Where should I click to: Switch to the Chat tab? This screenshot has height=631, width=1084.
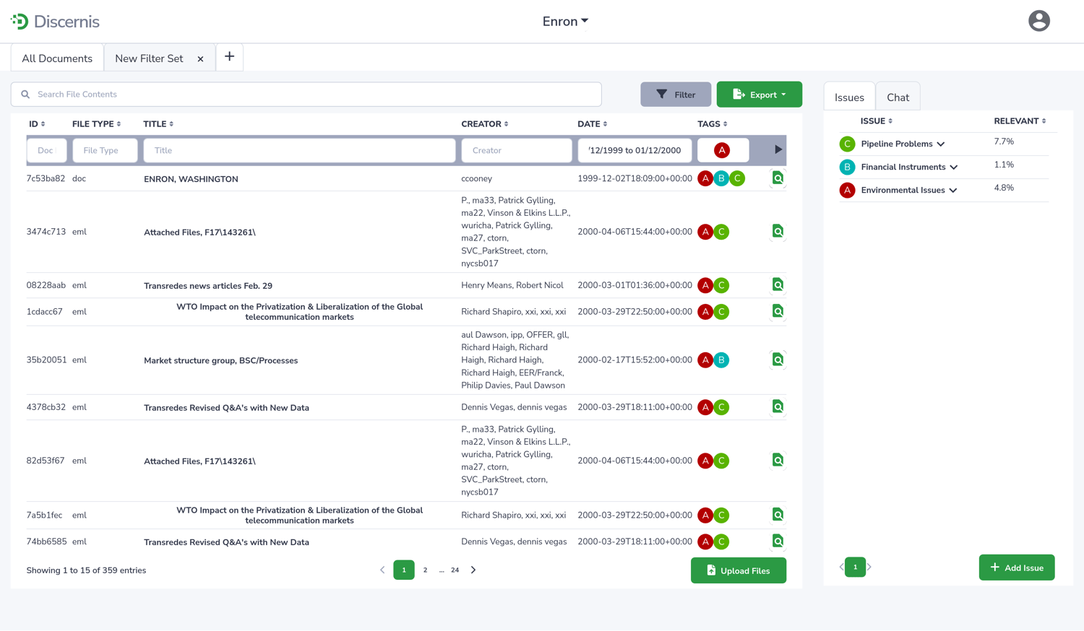coord(898,97)
